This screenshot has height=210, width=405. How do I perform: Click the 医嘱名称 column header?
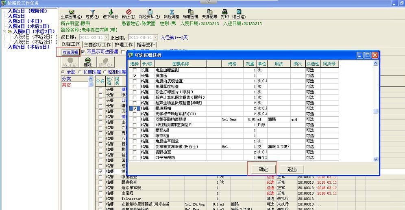(181, 64)
